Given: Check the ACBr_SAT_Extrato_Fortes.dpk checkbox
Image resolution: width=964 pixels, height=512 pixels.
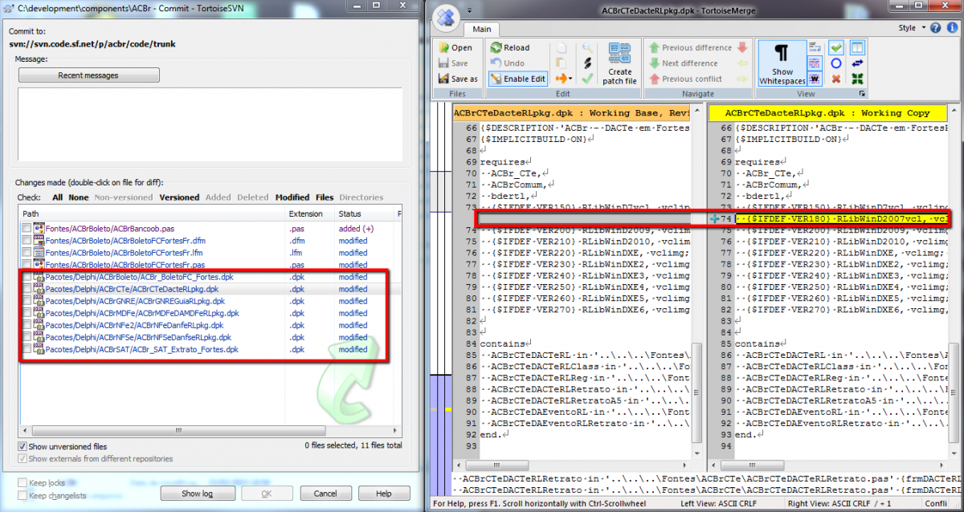Looking at the screenshot, I should 27,349.
